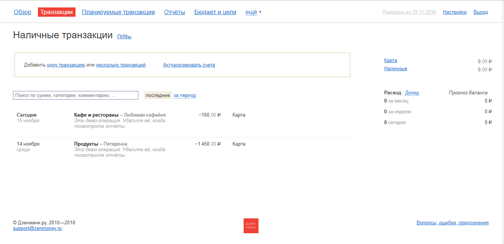Click 'несколько транзакций' link

coord(121,65)
